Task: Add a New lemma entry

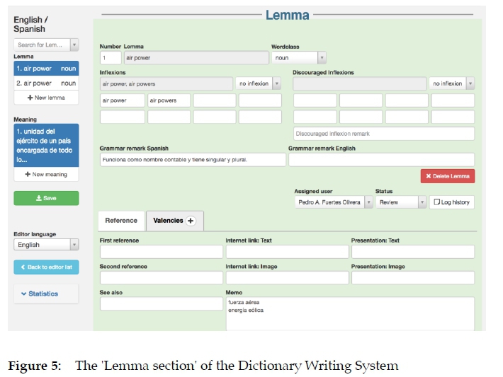Action: pos(46,98)
